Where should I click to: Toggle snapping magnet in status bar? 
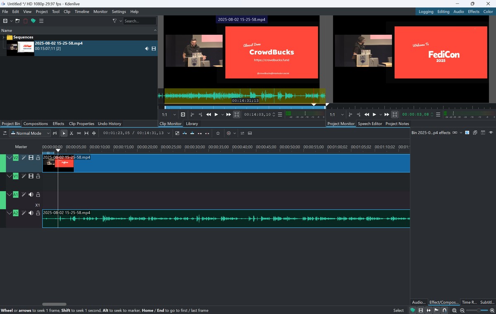444,310
